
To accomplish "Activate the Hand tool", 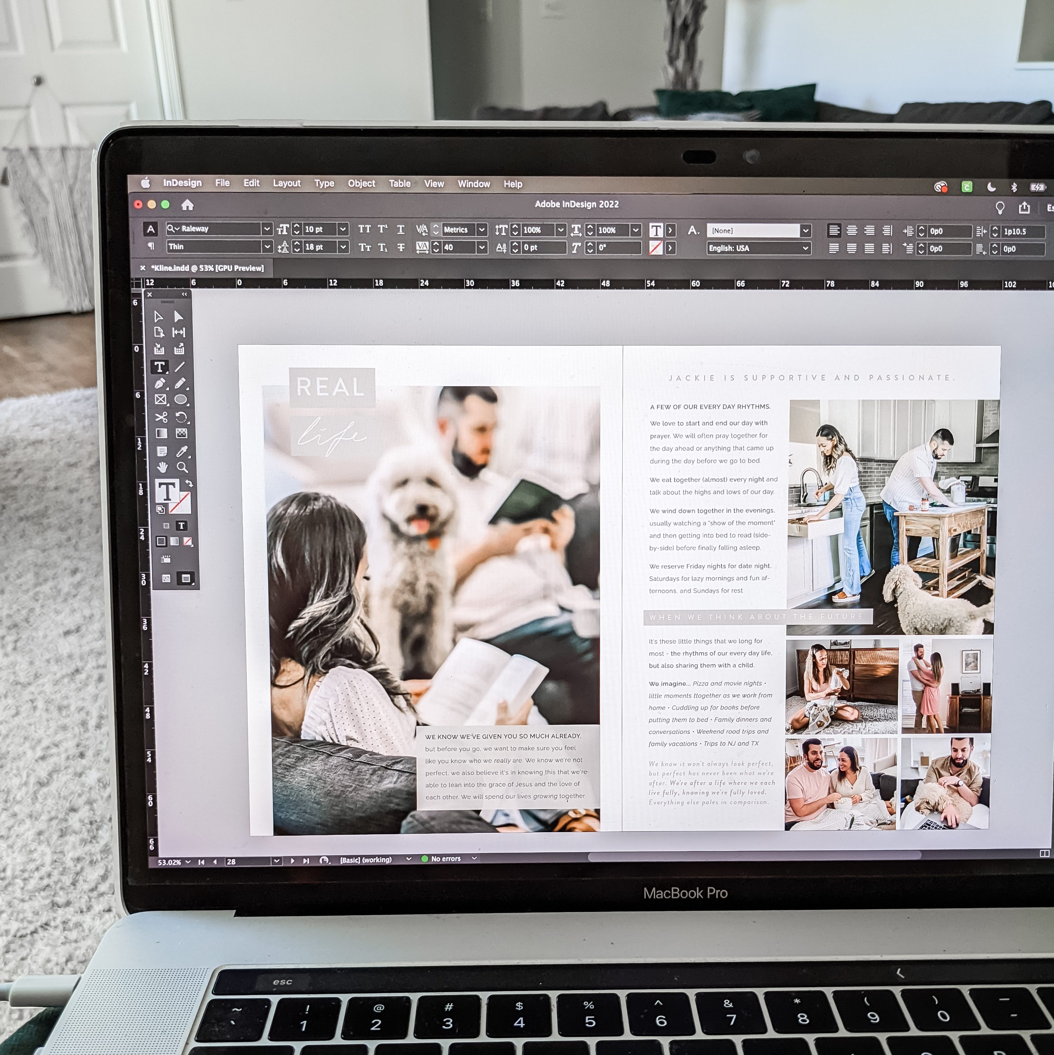I will click(x=162, y=467).
